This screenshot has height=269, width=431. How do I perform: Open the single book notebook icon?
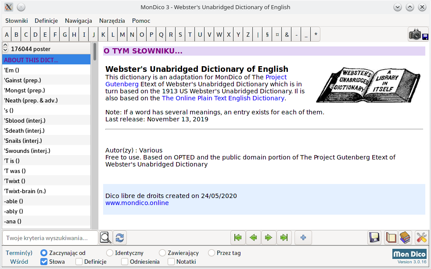pos(391,238)
